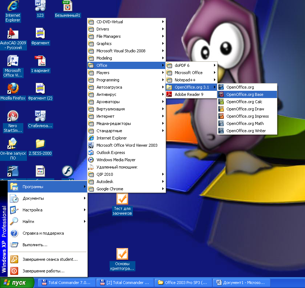Expand QIP 2010 program group
Image resolution: width=305 pixels, height=288 pixels.
click(x=126, y=174)
